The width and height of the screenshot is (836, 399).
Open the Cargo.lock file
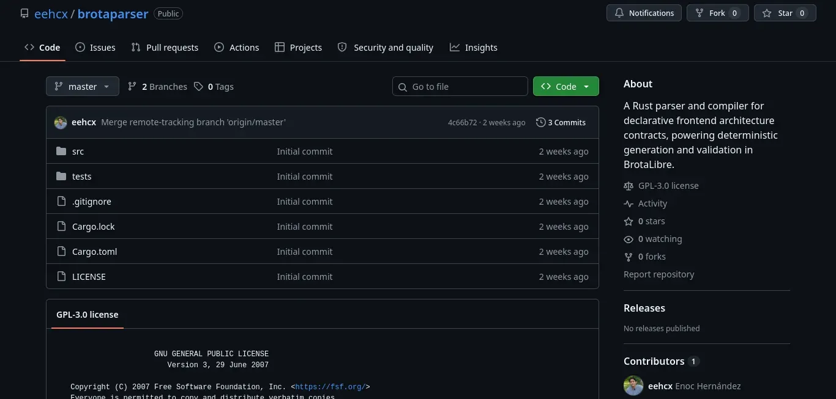pos(94,226)
